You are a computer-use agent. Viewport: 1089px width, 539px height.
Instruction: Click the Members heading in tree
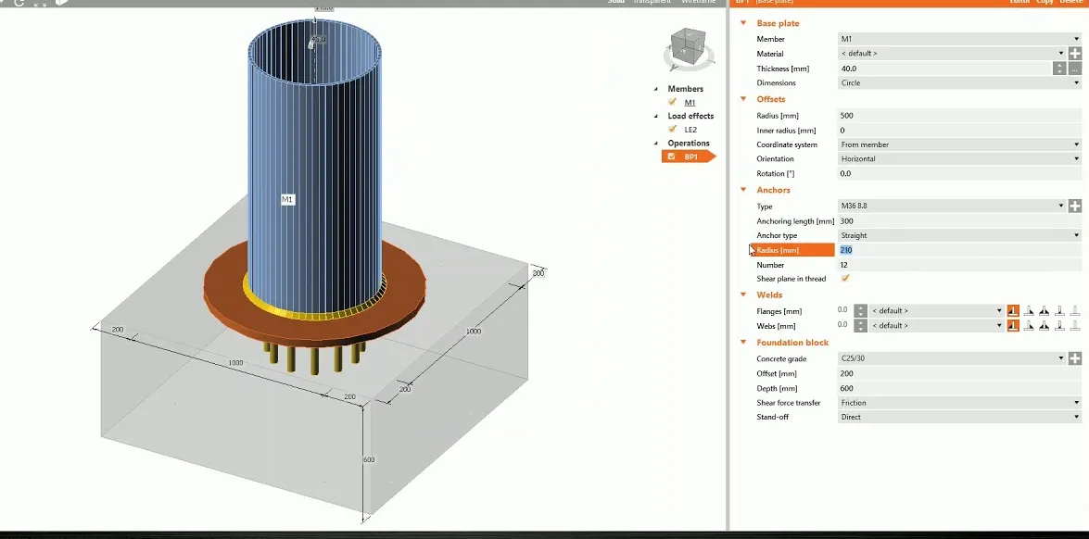pos(686,89)
